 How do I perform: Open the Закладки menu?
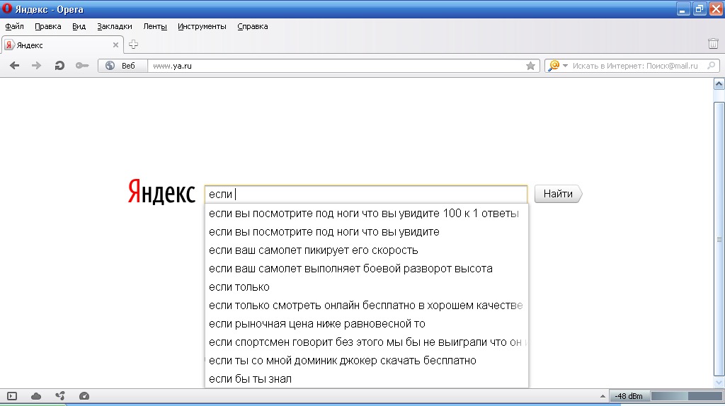(x=115, y=26)
